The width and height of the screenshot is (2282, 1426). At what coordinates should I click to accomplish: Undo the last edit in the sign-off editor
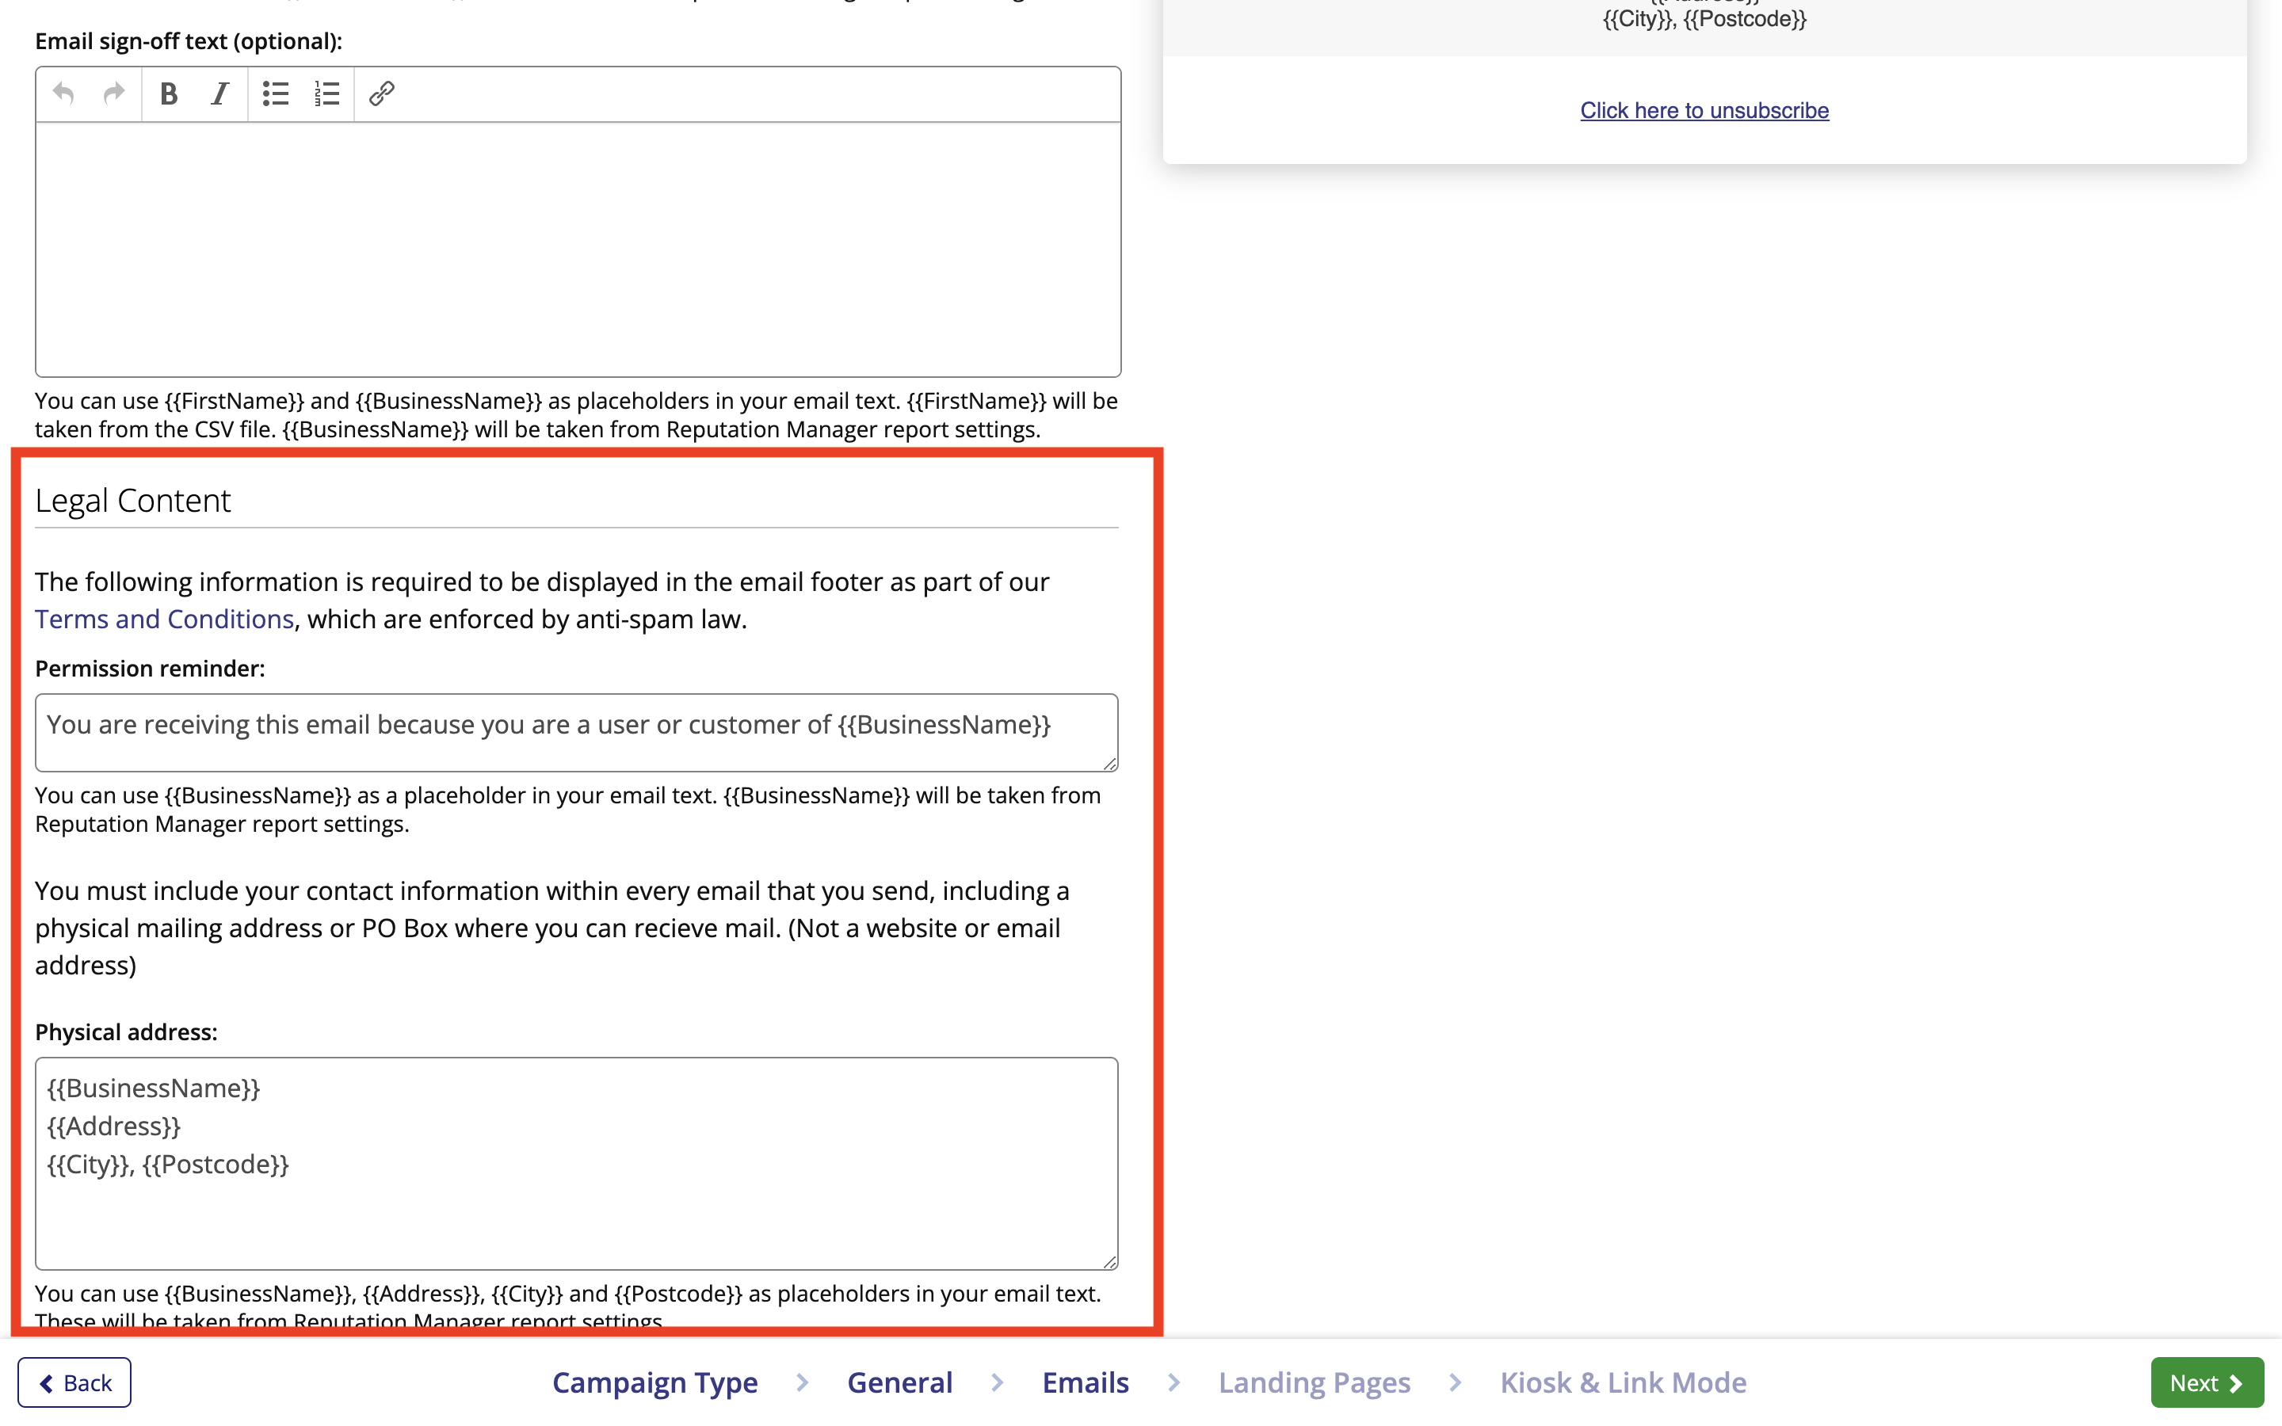(63, 93)
